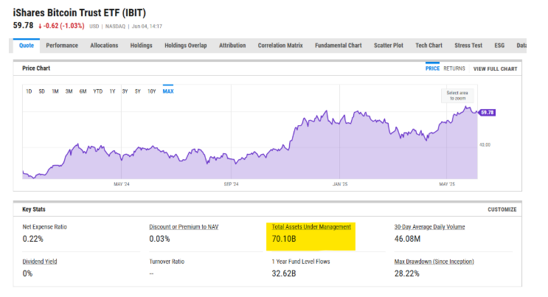Click the Turnover Ratio label
The height and width of the screenshot is (297, 548).
[x=167, y=262]
